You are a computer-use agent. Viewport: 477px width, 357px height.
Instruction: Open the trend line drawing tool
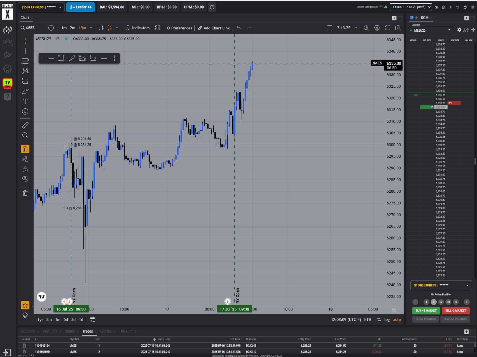25,51
